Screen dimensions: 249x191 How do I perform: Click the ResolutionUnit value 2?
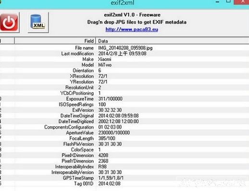click(100, 87)
